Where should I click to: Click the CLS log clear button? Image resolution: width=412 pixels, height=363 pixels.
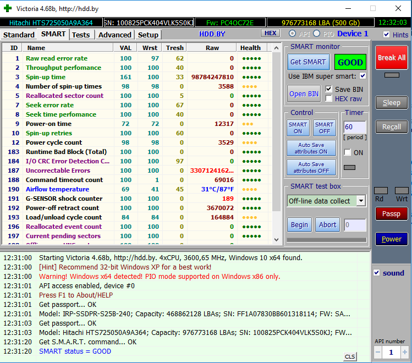point(350,356)
